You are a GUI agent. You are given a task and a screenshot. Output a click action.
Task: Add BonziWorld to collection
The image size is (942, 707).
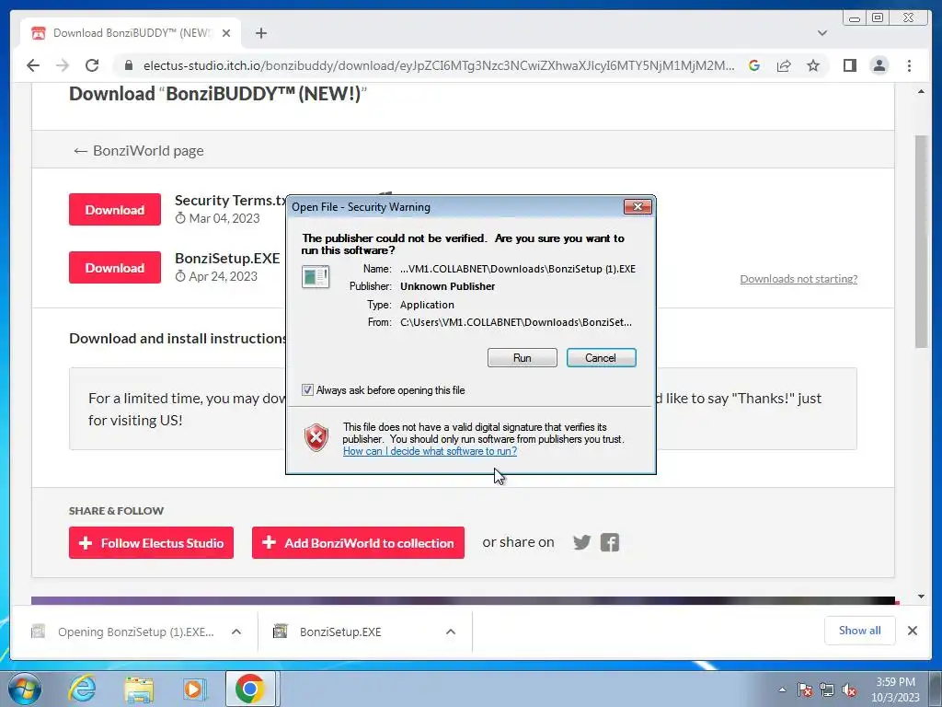tap(358, 543)
